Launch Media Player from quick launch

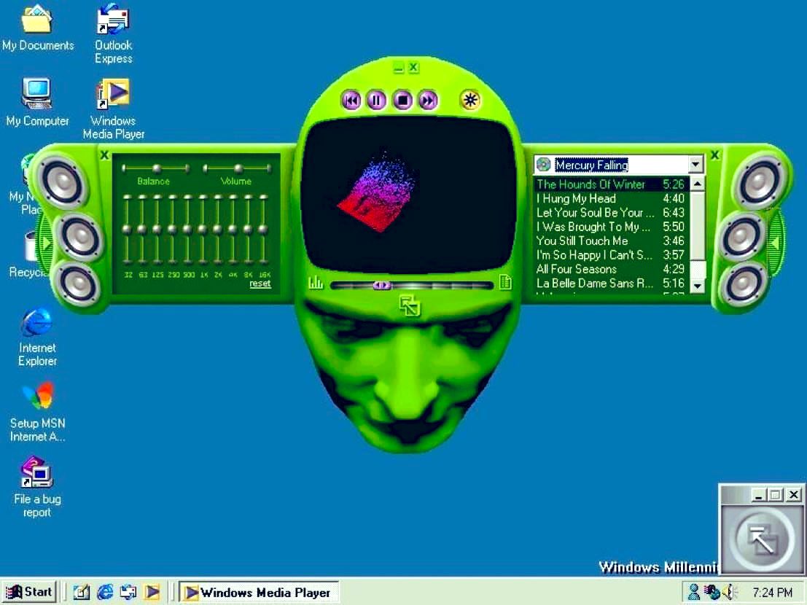(x=152, y=593)
